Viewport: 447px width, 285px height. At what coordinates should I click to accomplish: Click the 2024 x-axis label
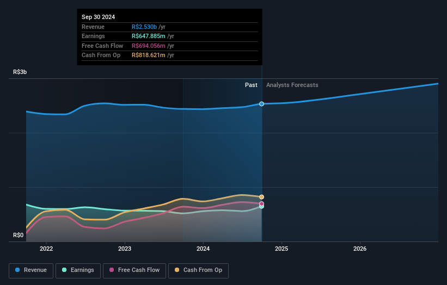[203, 249]
